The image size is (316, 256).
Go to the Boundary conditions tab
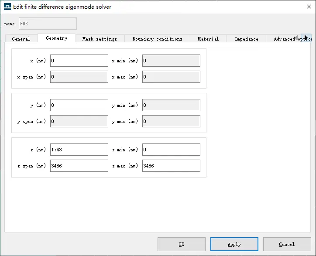coord(157,39)
